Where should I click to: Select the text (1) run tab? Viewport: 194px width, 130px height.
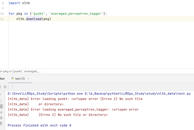coord(20,79)
